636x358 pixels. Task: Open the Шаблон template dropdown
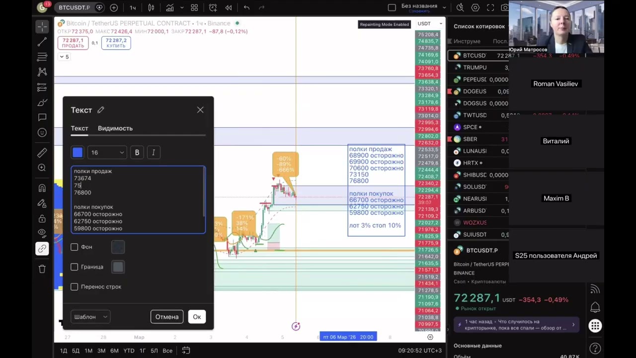pos(90,317)
